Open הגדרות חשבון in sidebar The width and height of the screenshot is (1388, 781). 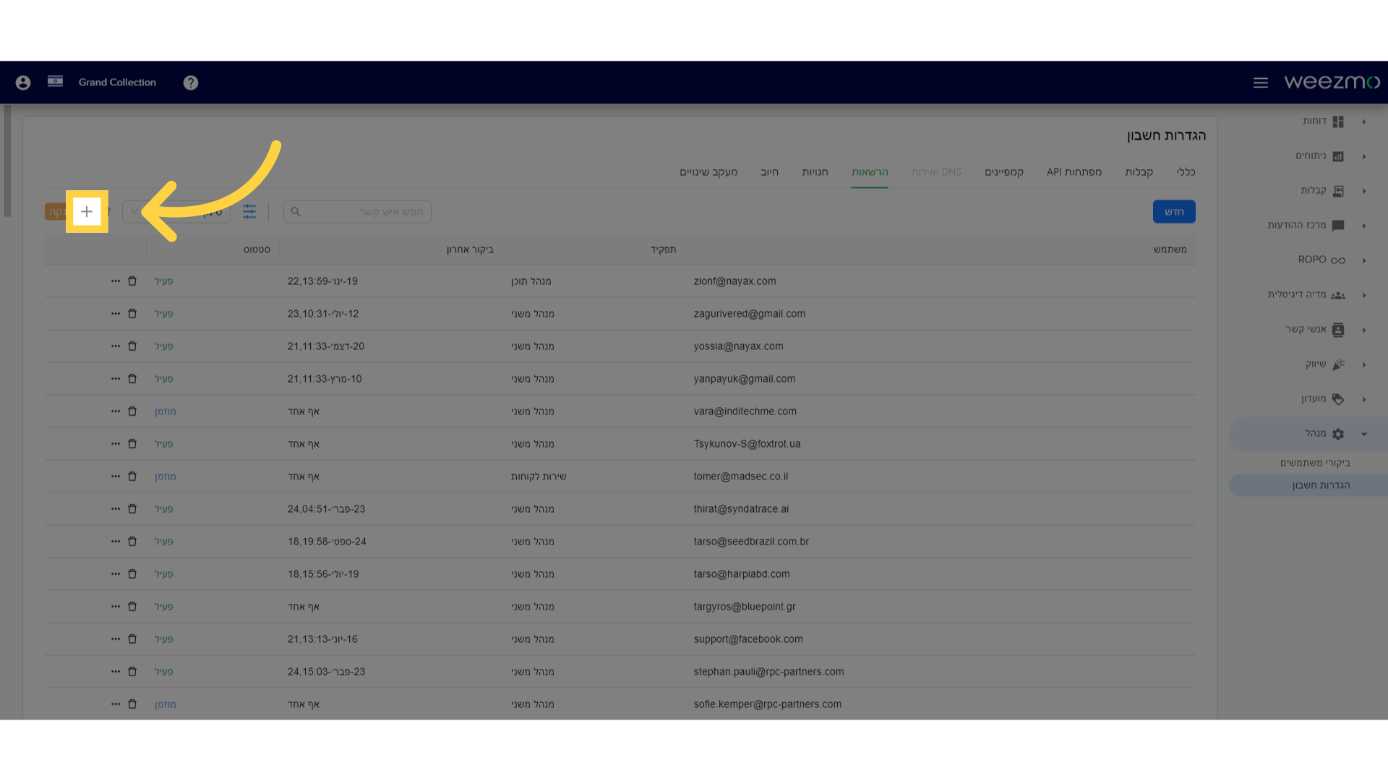[1321, 485]
